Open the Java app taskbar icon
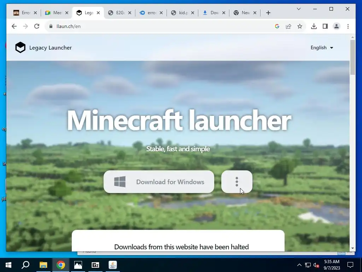The image size is (362, 272). tap(113, 265)
